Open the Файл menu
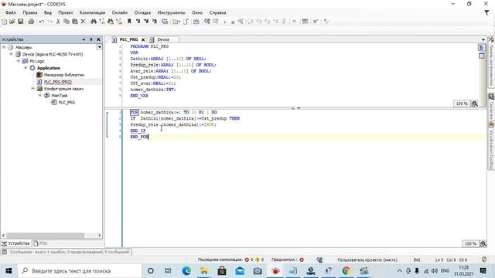 11,12
